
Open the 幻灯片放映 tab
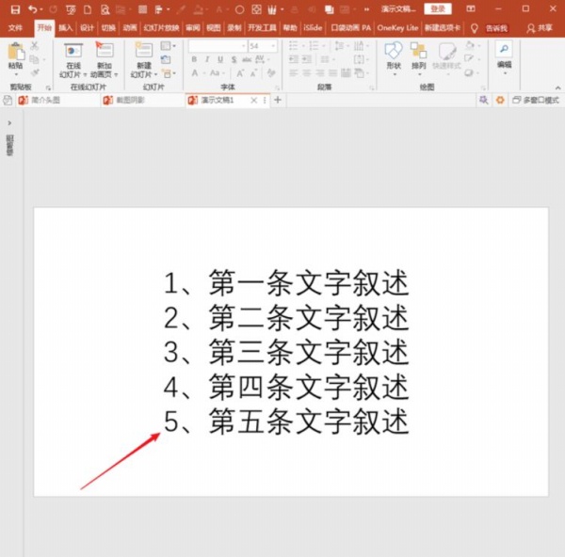click(x=161, y=27)
